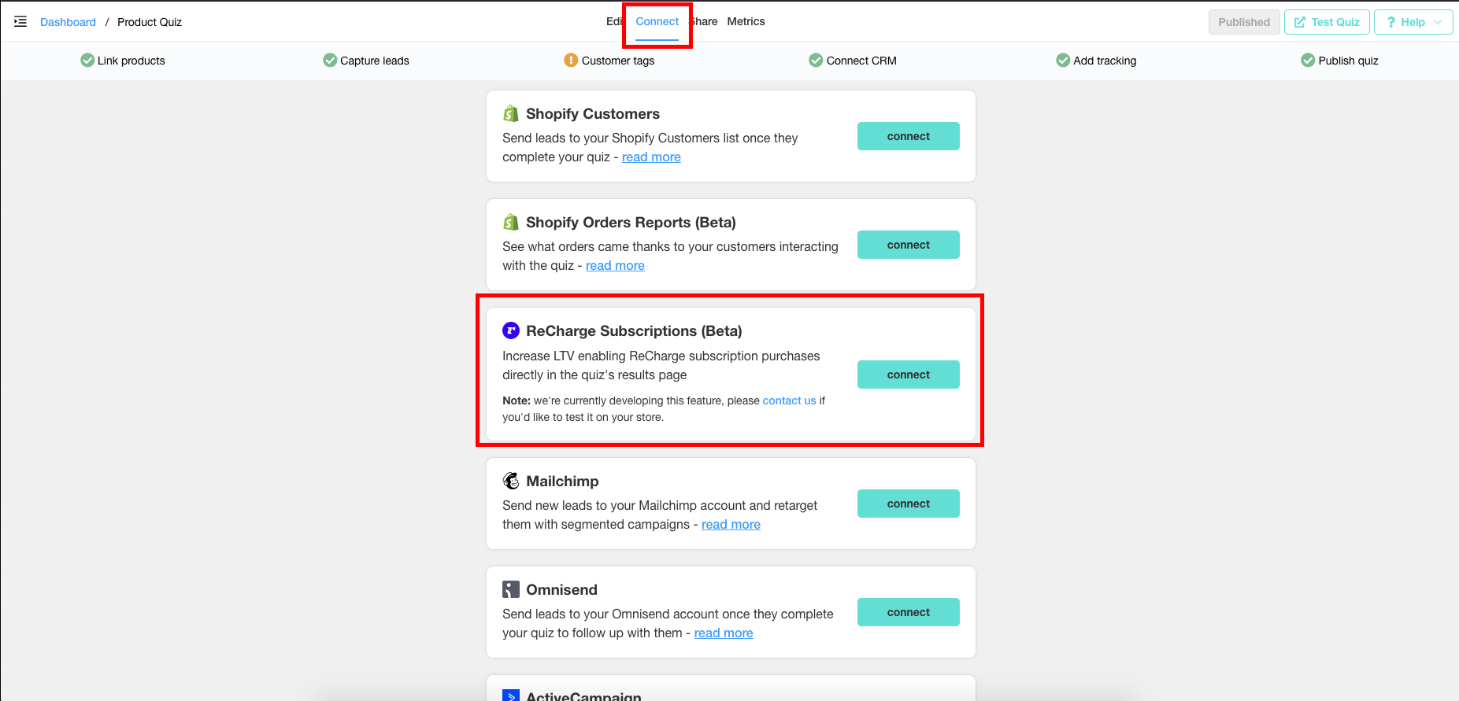Screen dimensions: 1459x701
Task: Click the Omnisend heading
Action: [x=561, y=589]
